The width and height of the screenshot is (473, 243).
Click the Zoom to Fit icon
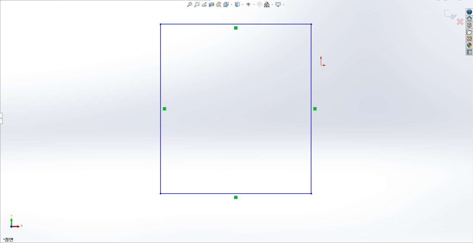coord(190,4)
